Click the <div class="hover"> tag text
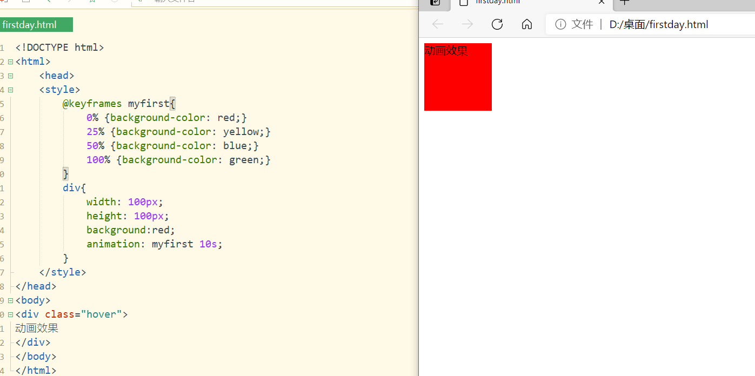Viewport: 755px width, 376px height. (71, 314)
